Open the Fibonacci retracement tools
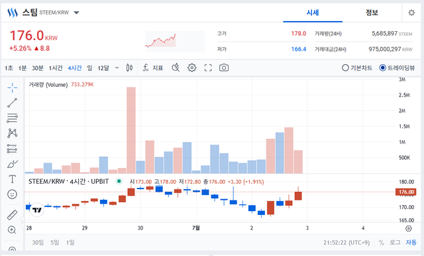The height and width of the screenshot is (256, 424). (x=12, y=118)
